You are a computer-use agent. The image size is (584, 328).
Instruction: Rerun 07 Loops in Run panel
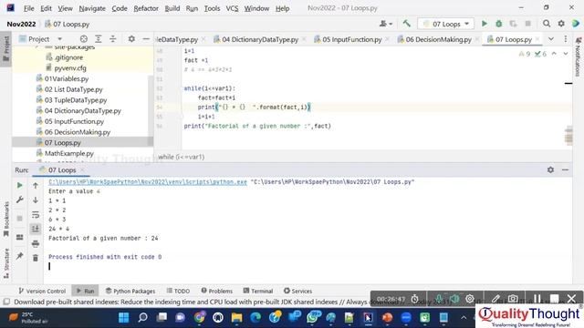[20, 185]
